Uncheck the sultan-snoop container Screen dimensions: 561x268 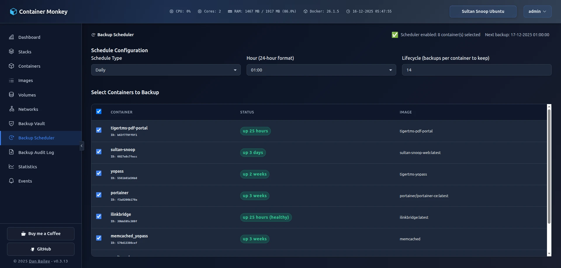click(99, 152)
